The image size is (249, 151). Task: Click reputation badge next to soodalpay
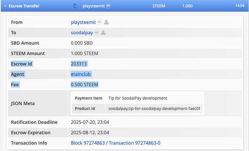point(96,33)
